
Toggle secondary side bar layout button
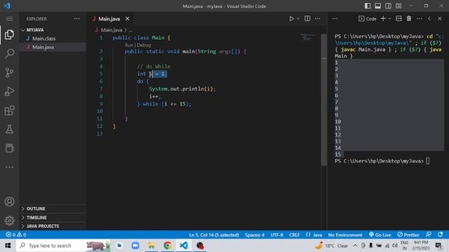[x=388, y=6]
